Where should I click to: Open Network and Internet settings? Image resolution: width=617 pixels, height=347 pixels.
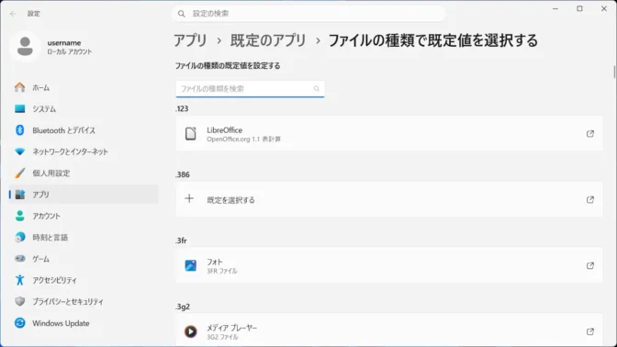(x=84, y=151)
